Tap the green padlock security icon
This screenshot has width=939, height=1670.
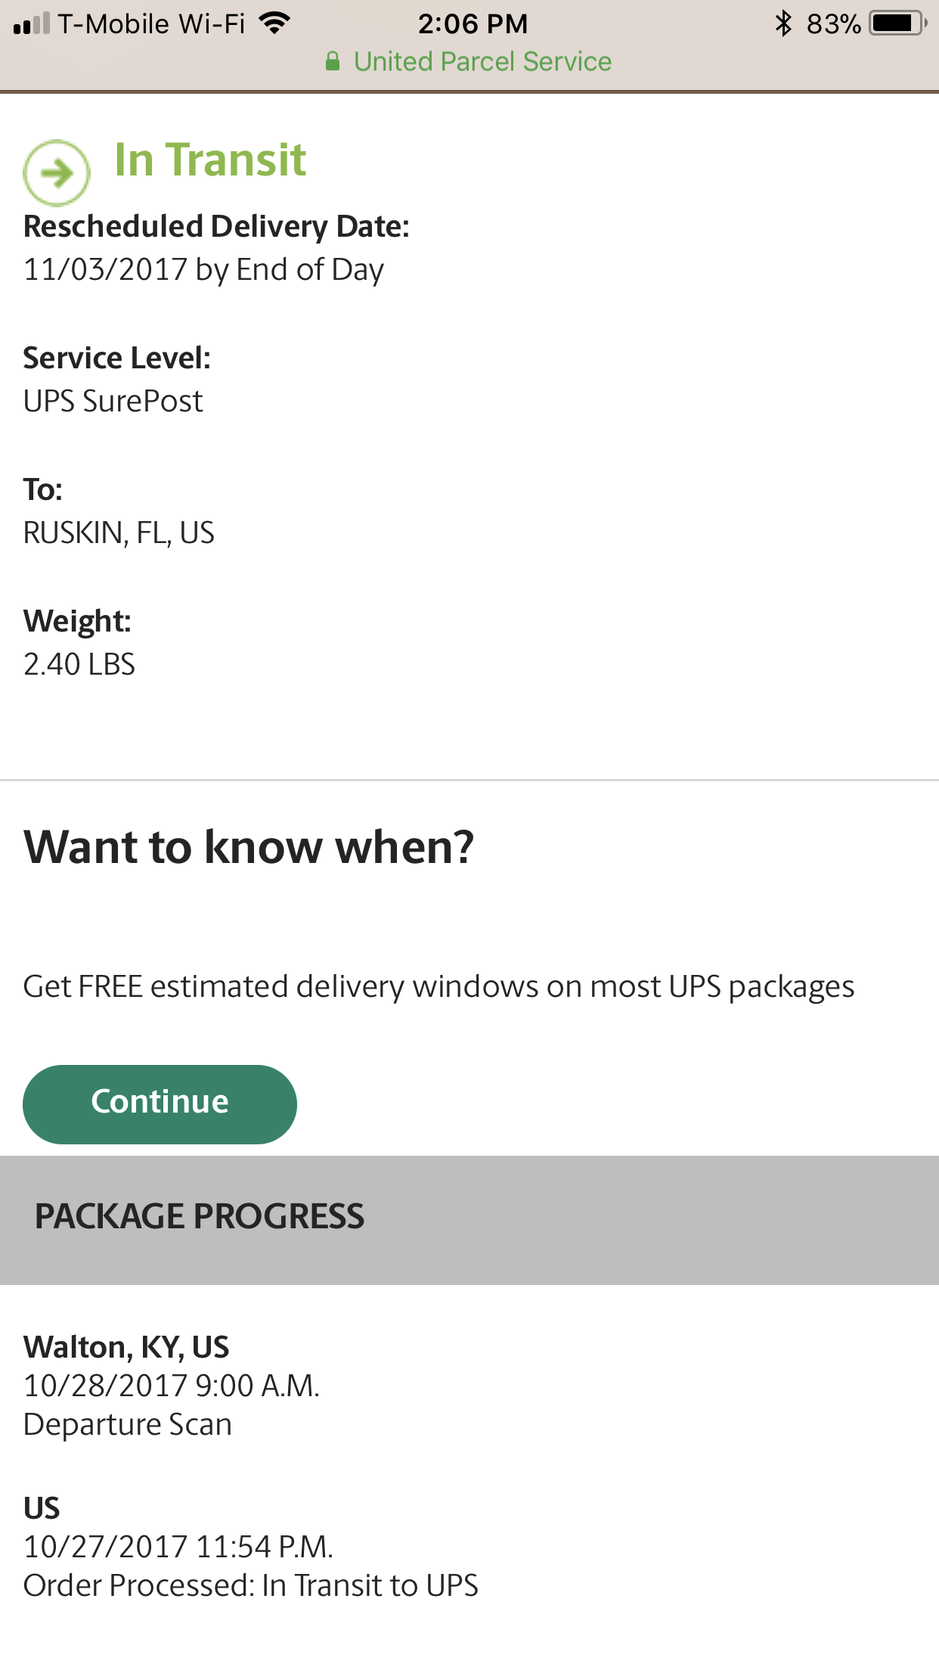click(x=332, y=61)
